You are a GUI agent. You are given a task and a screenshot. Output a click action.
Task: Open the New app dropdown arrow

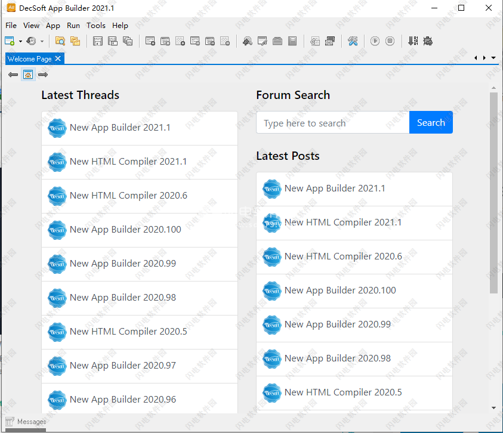[20, 41]
